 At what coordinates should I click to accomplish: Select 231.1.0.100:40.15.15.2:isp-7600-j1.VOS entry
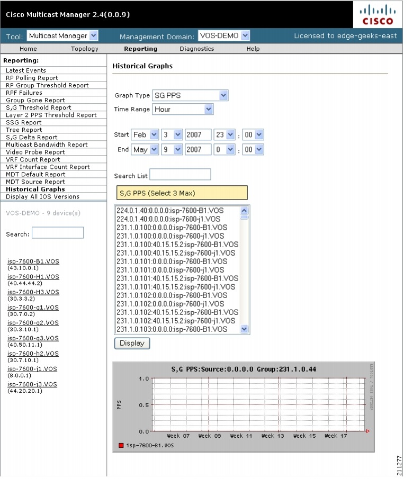(x=176, y=253)
